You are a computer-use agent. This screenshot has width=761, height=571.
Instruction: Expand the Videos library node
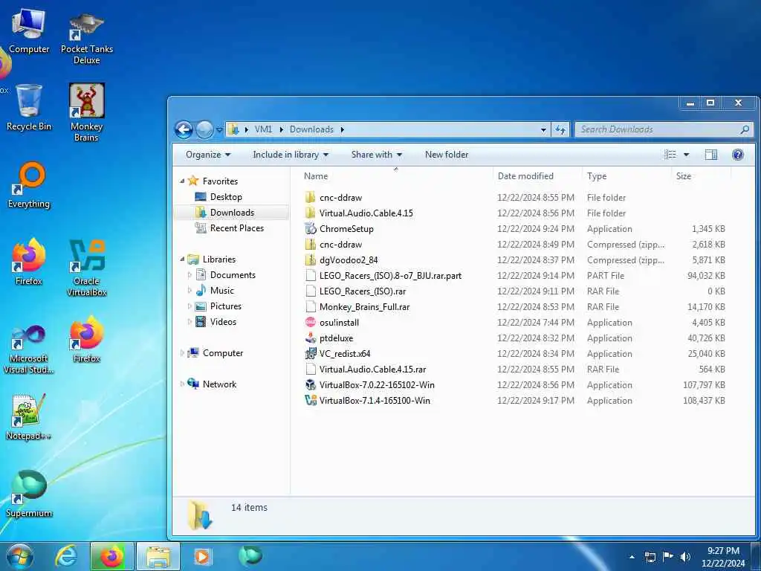click(190, 322)
